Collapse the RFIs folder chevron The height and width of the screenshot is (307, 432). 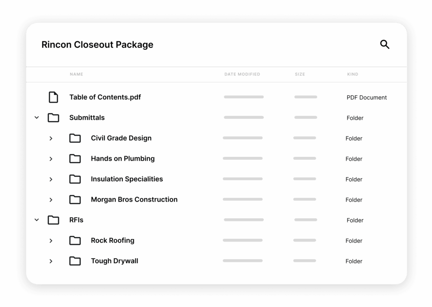point(37,220)
